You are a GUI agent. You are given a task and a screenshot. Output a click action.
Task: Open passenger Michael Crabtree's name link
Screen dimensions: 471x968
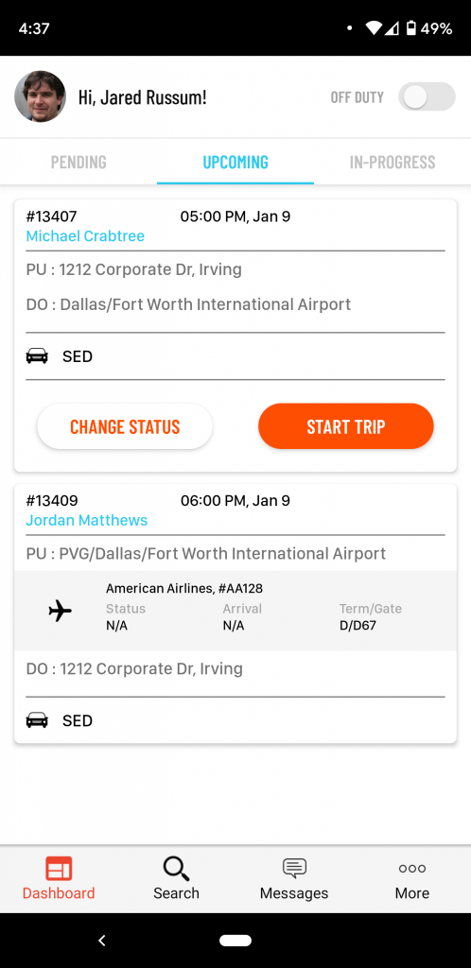point(85,235)
